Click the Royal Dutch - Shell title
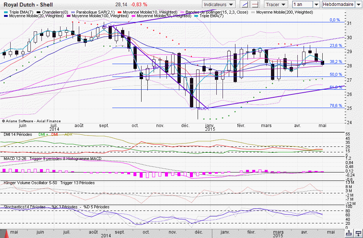Viewport: 363px width, 238px height. point(28,5)
